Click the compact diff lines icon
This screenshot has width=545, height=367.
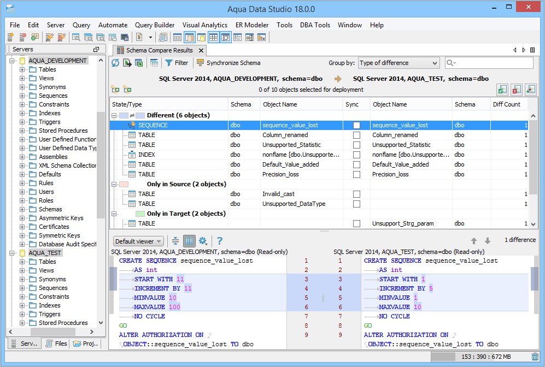(x=175, y=241)
